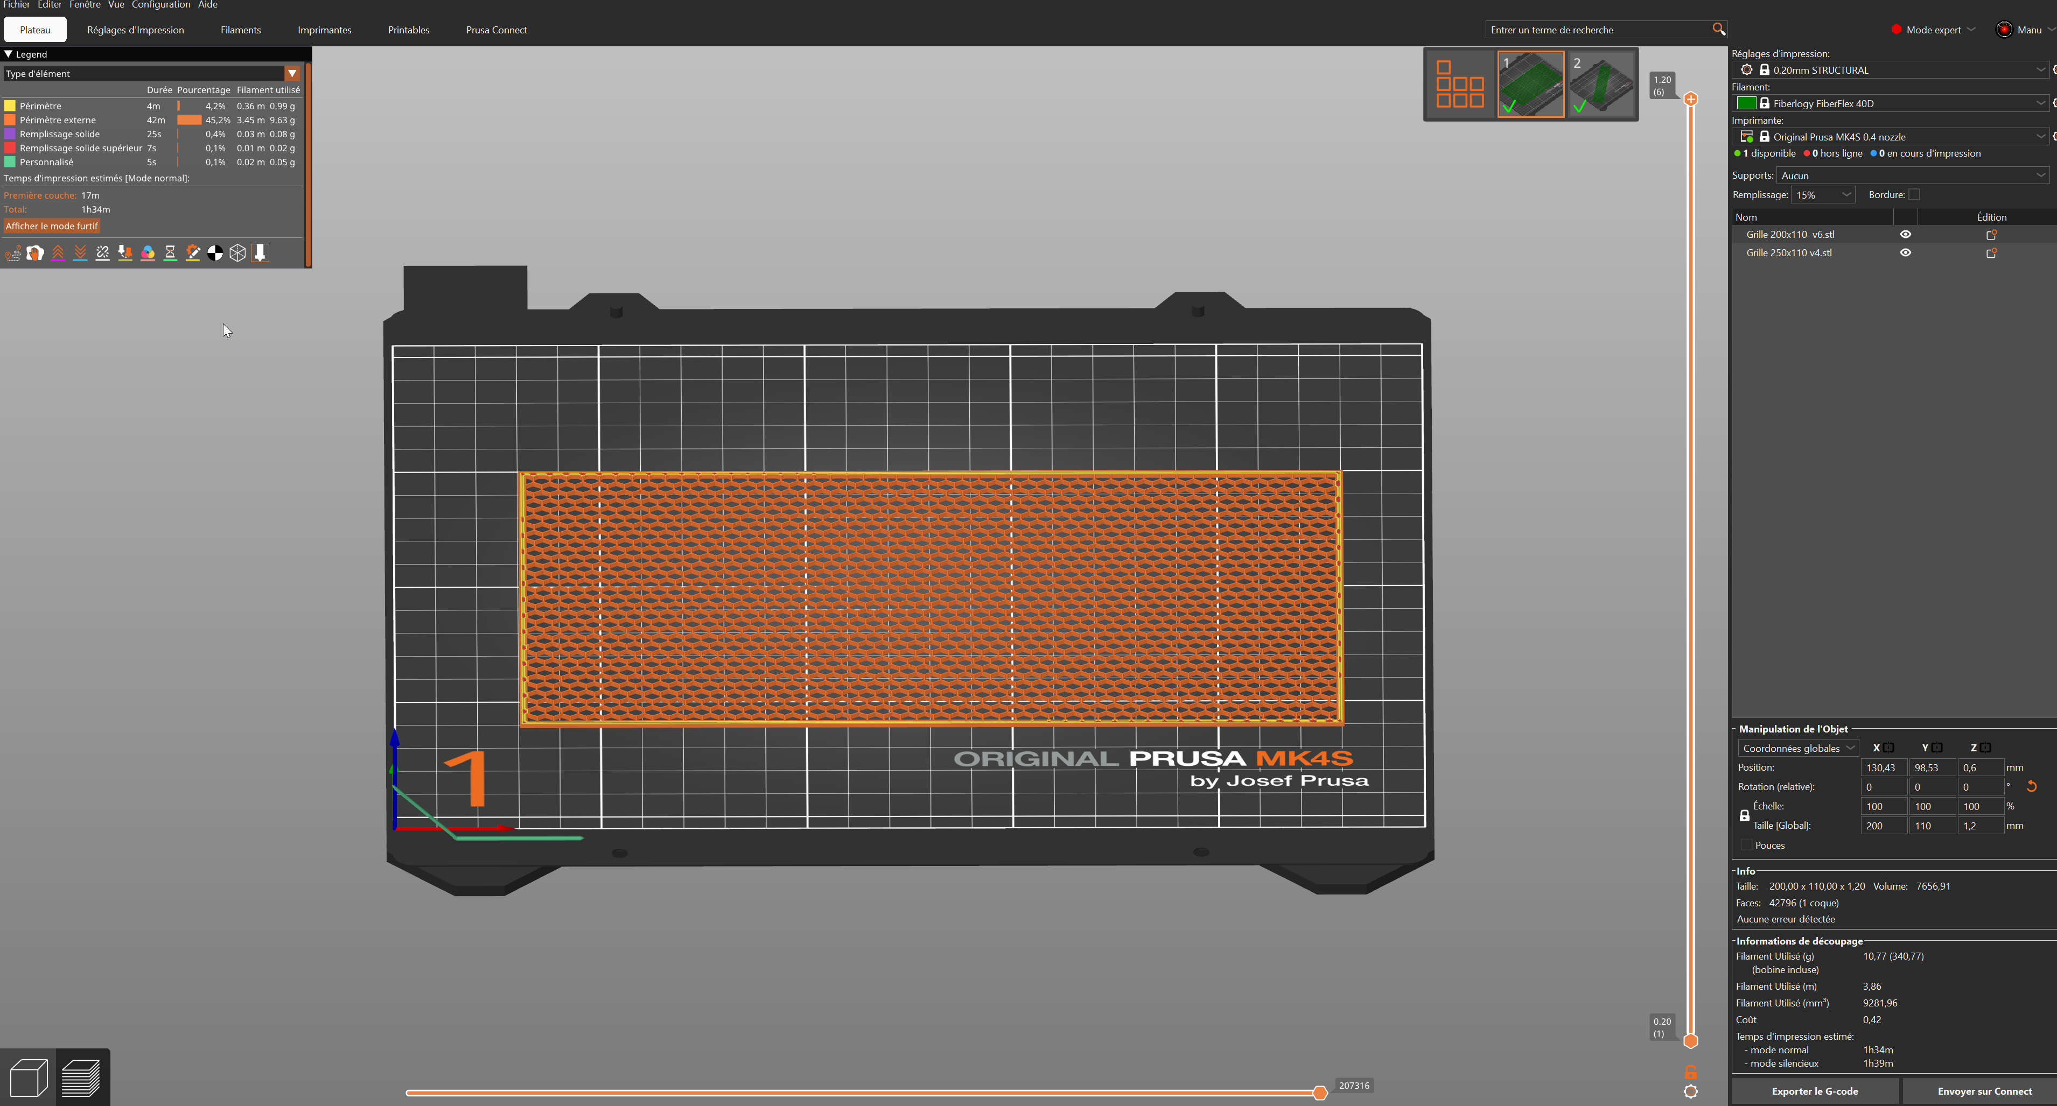Toggle travel moves visibility icon in legend
Viewport: 2057px width, 1106px height.
coord(13,253)
